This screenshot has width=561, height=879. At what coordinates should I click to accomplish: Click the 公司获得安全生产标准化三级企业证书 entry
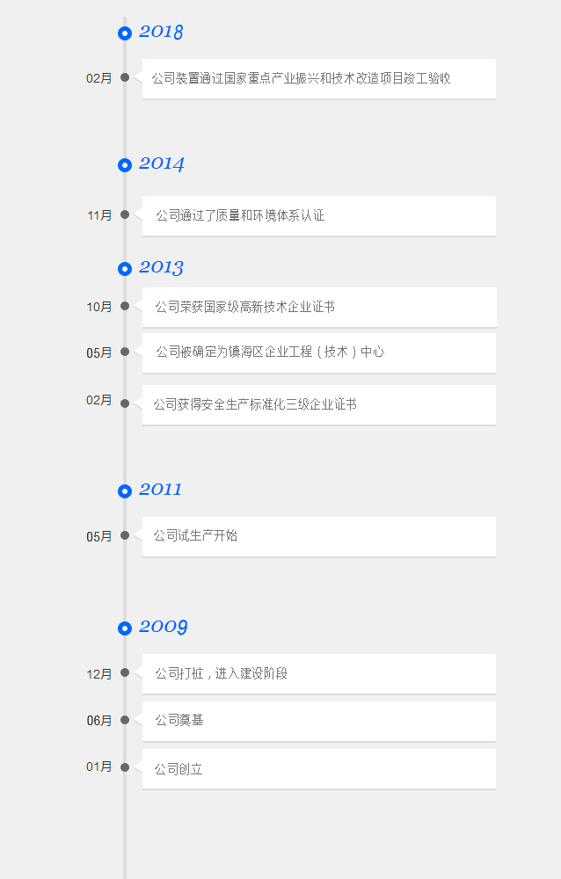click(318, 405)
